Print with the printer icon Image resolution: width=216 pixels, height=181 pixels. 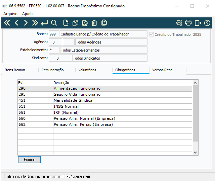pyautogui.click(x=188, y=23)
